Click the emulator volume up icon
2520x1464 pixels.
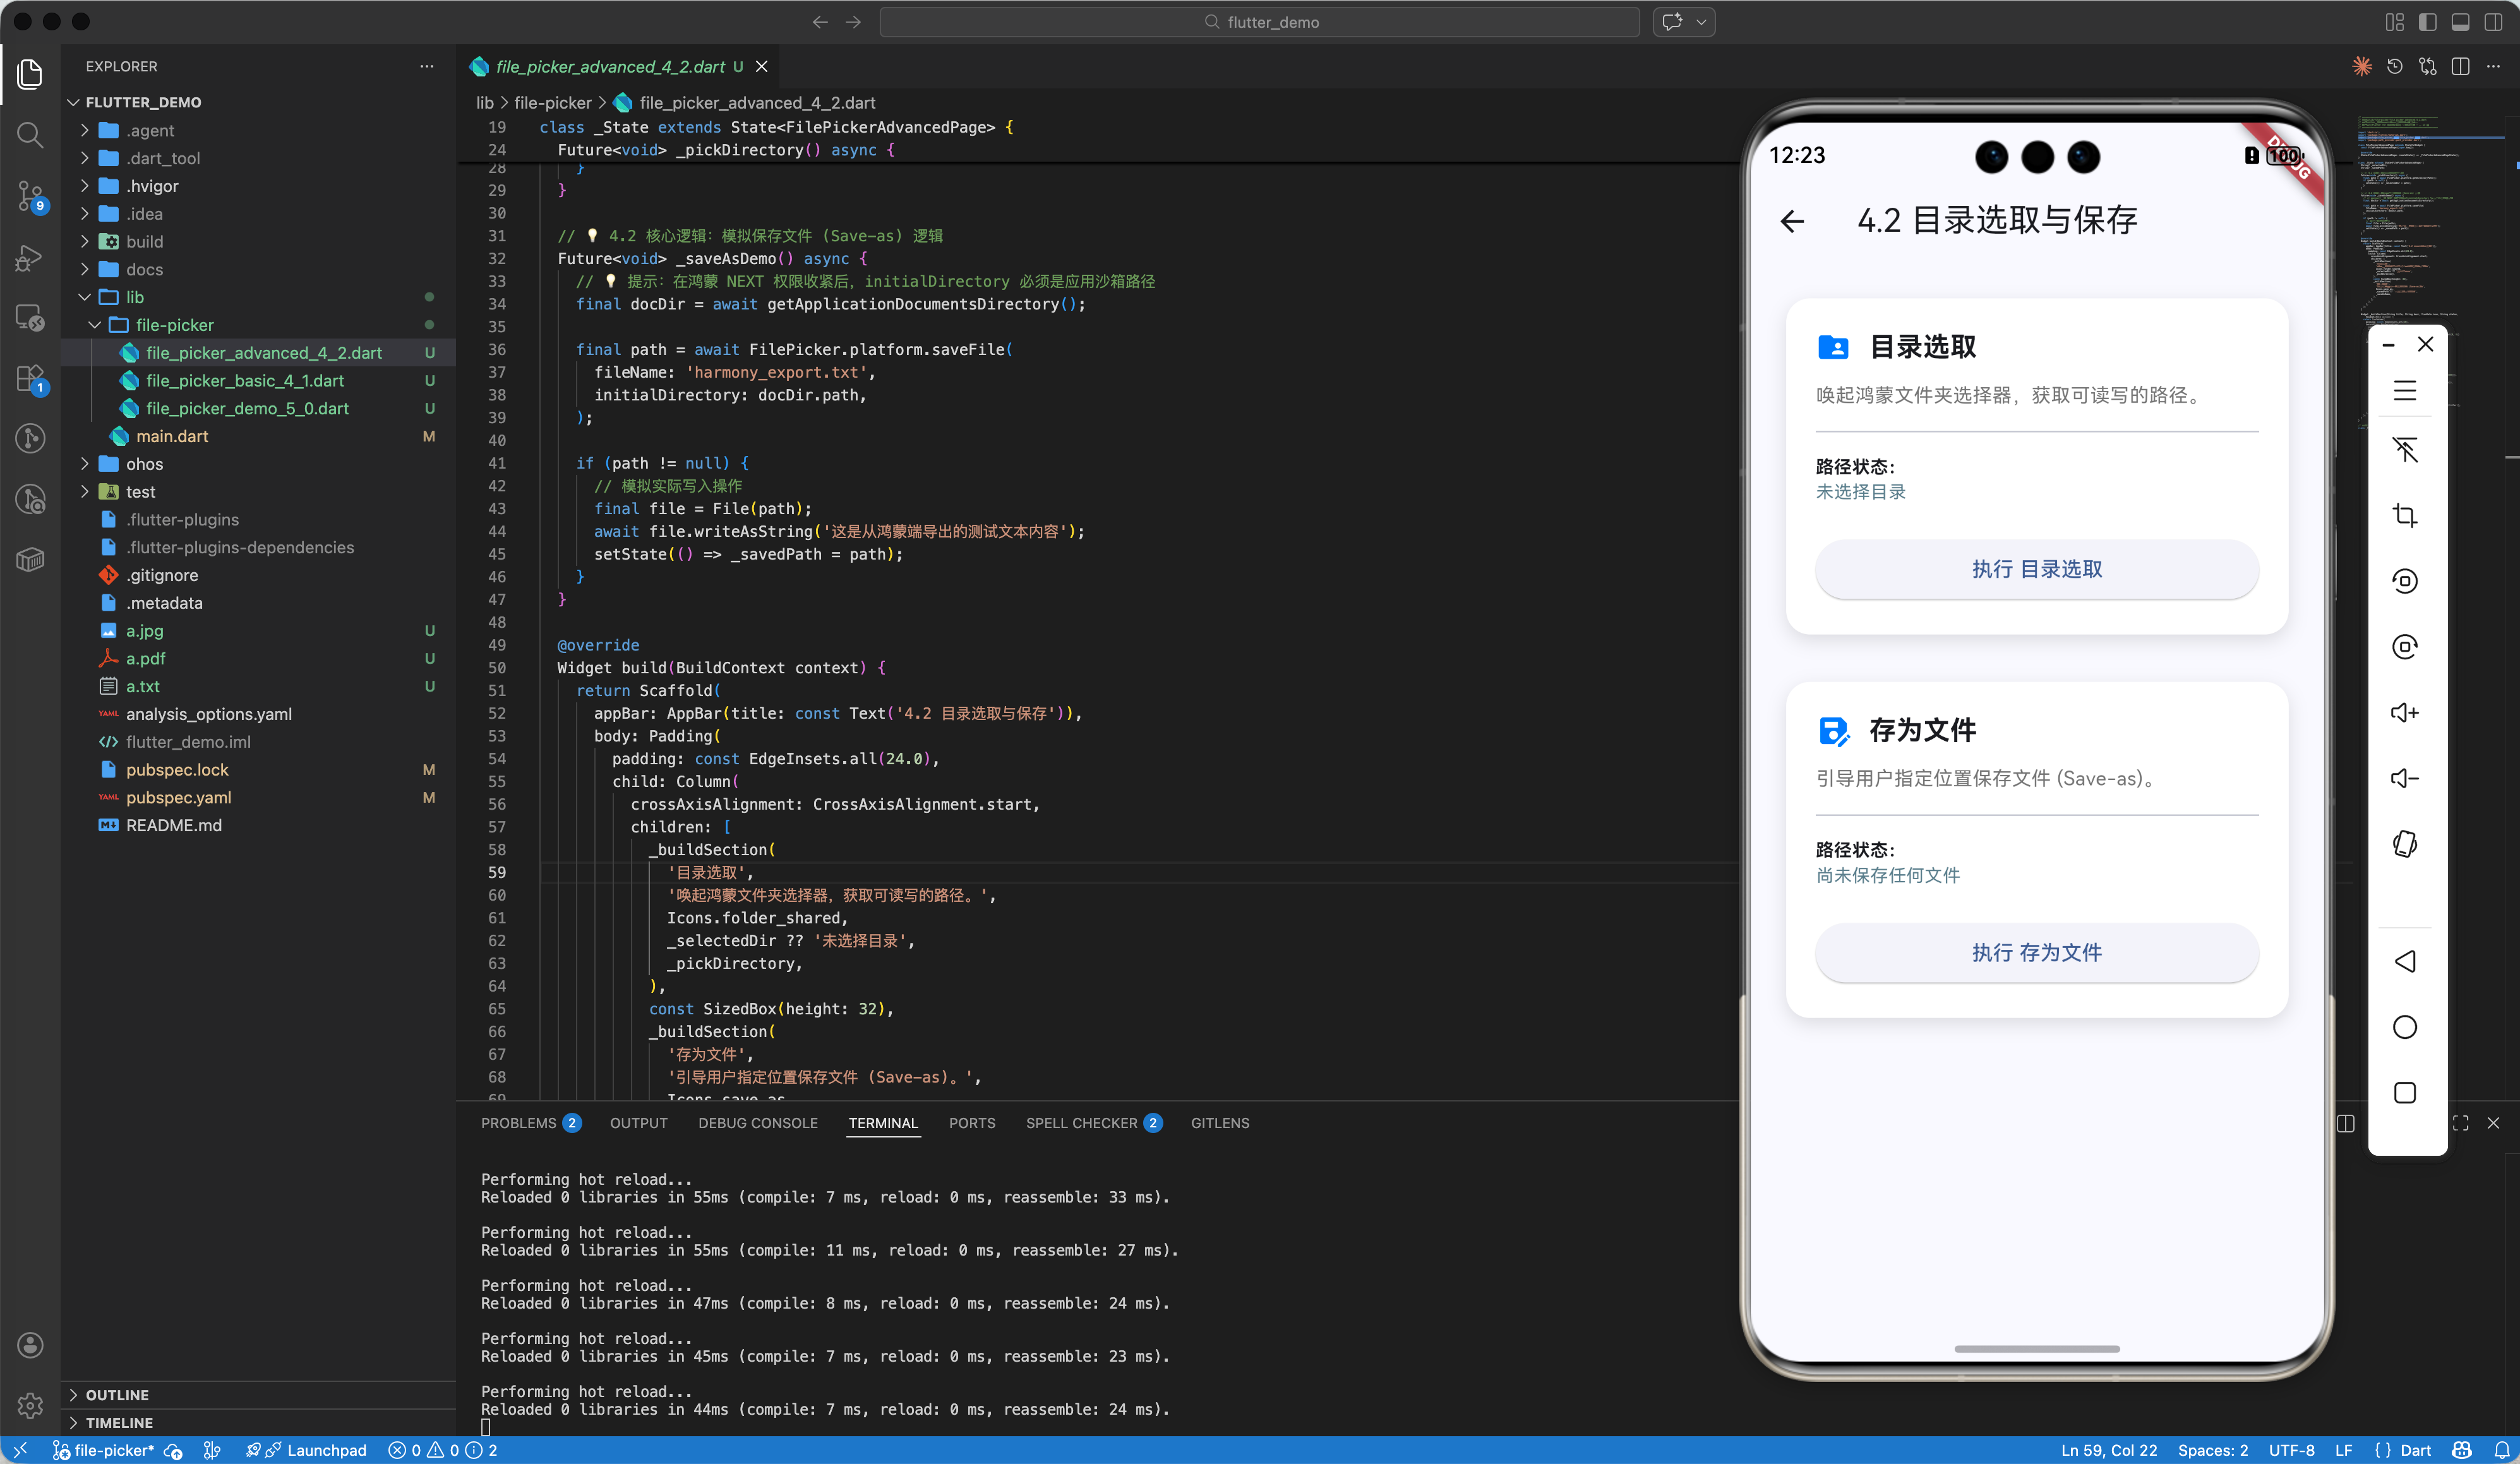coord(2405,712)
